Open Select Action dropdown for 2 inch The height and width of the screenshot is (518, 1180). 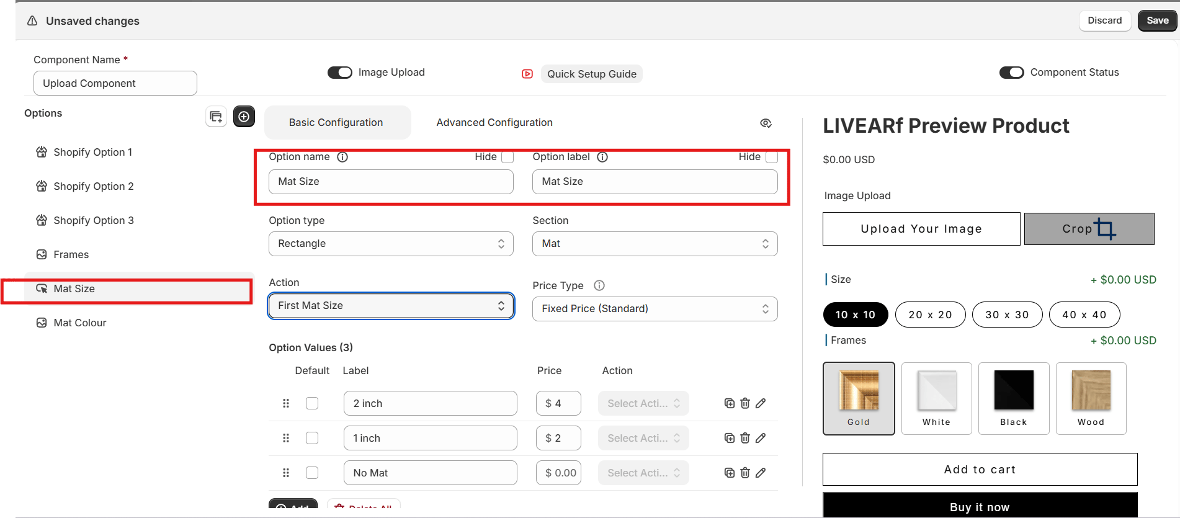click(x=643, y=403)
